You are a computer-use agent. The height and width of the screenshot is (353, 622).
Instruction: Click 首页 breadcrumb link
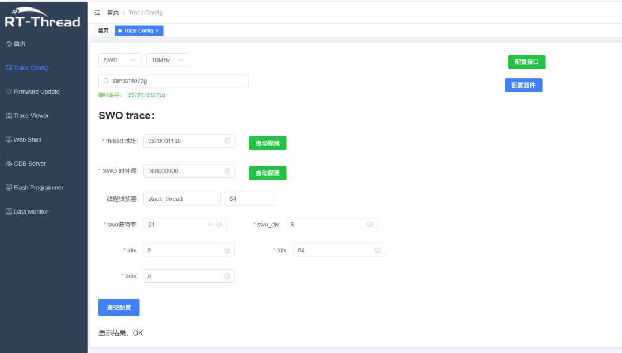tap(113, 13)
